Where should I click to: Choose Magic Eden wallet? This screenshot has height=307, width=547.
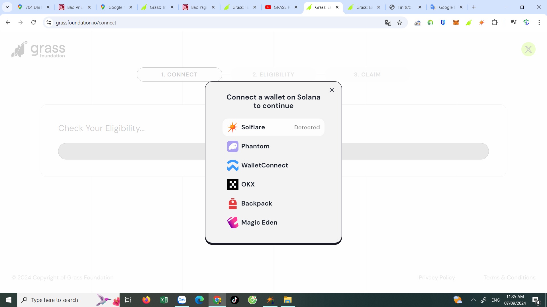point(273,222)
